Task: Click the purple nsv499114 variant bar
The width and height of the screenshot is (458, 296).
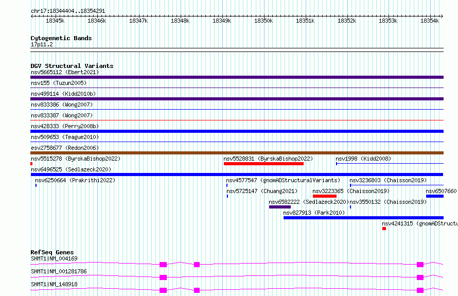Action: pos(237,99)
